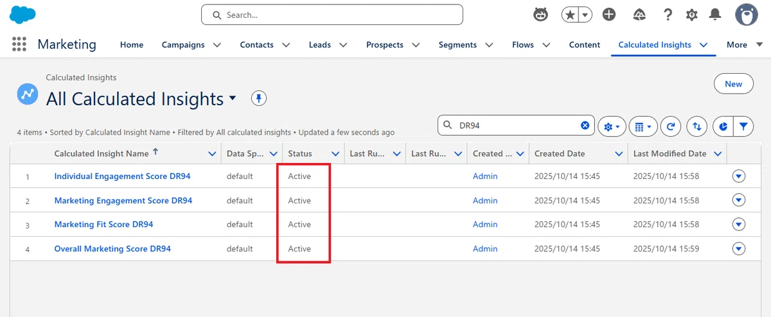Open the user profile avatar
The image size is (771, 317).
(746, 15)
